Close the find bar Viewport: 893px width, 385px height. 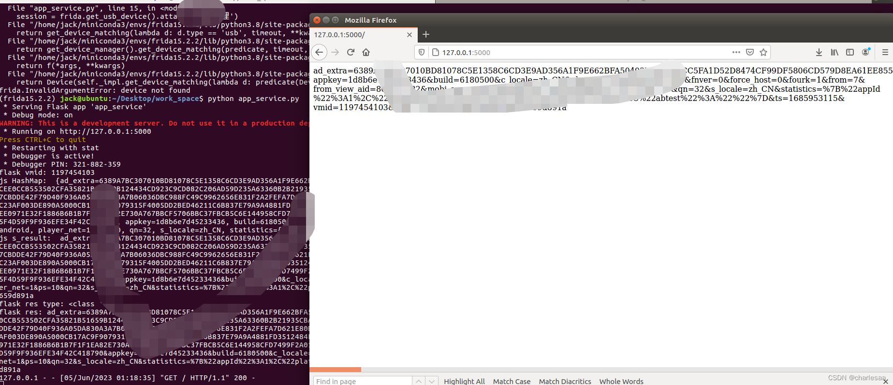886,382
